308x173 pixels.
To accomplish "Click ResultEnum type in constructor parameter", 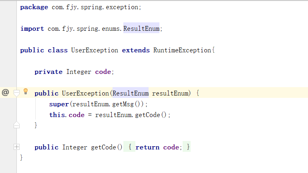I will coord(131,93).
